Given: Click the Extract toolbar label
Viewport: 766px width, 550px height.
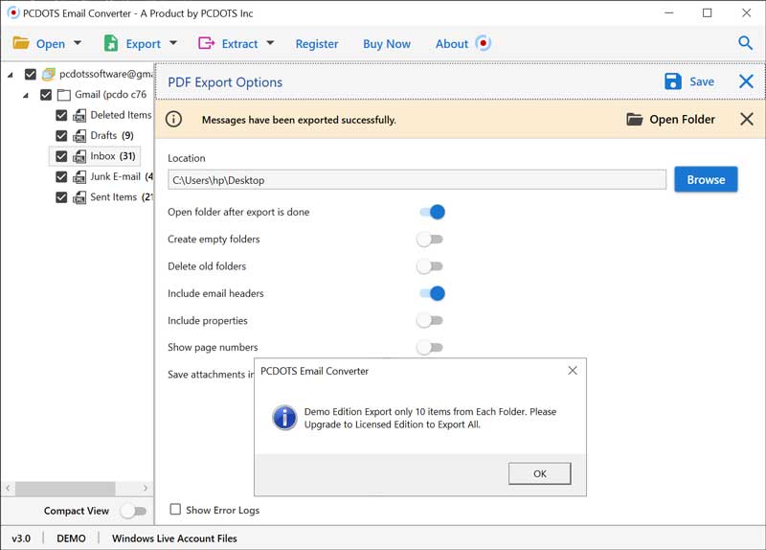Looking at the screenshot, I should click(x=240, y=44).
